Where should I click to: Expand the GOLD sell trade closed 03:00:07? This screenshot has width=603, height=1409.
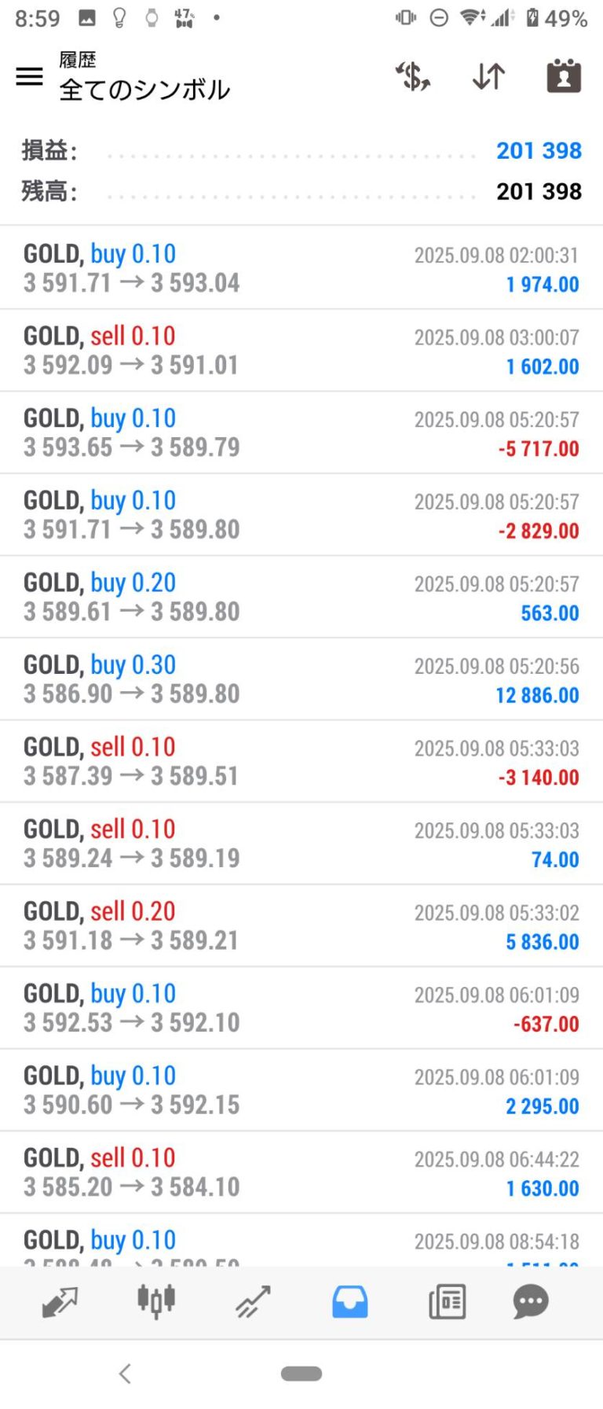(x=301, y=351)
